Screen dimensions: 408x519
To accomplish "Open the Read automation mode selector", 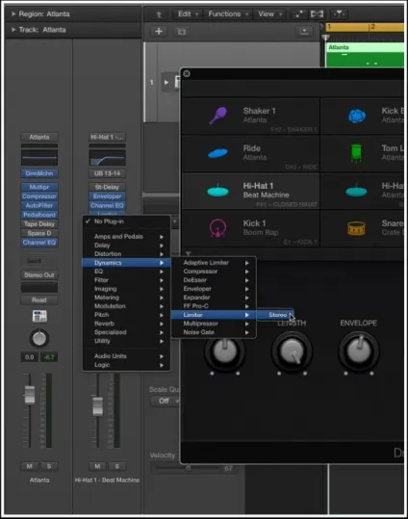I will (x=39, y=300).
